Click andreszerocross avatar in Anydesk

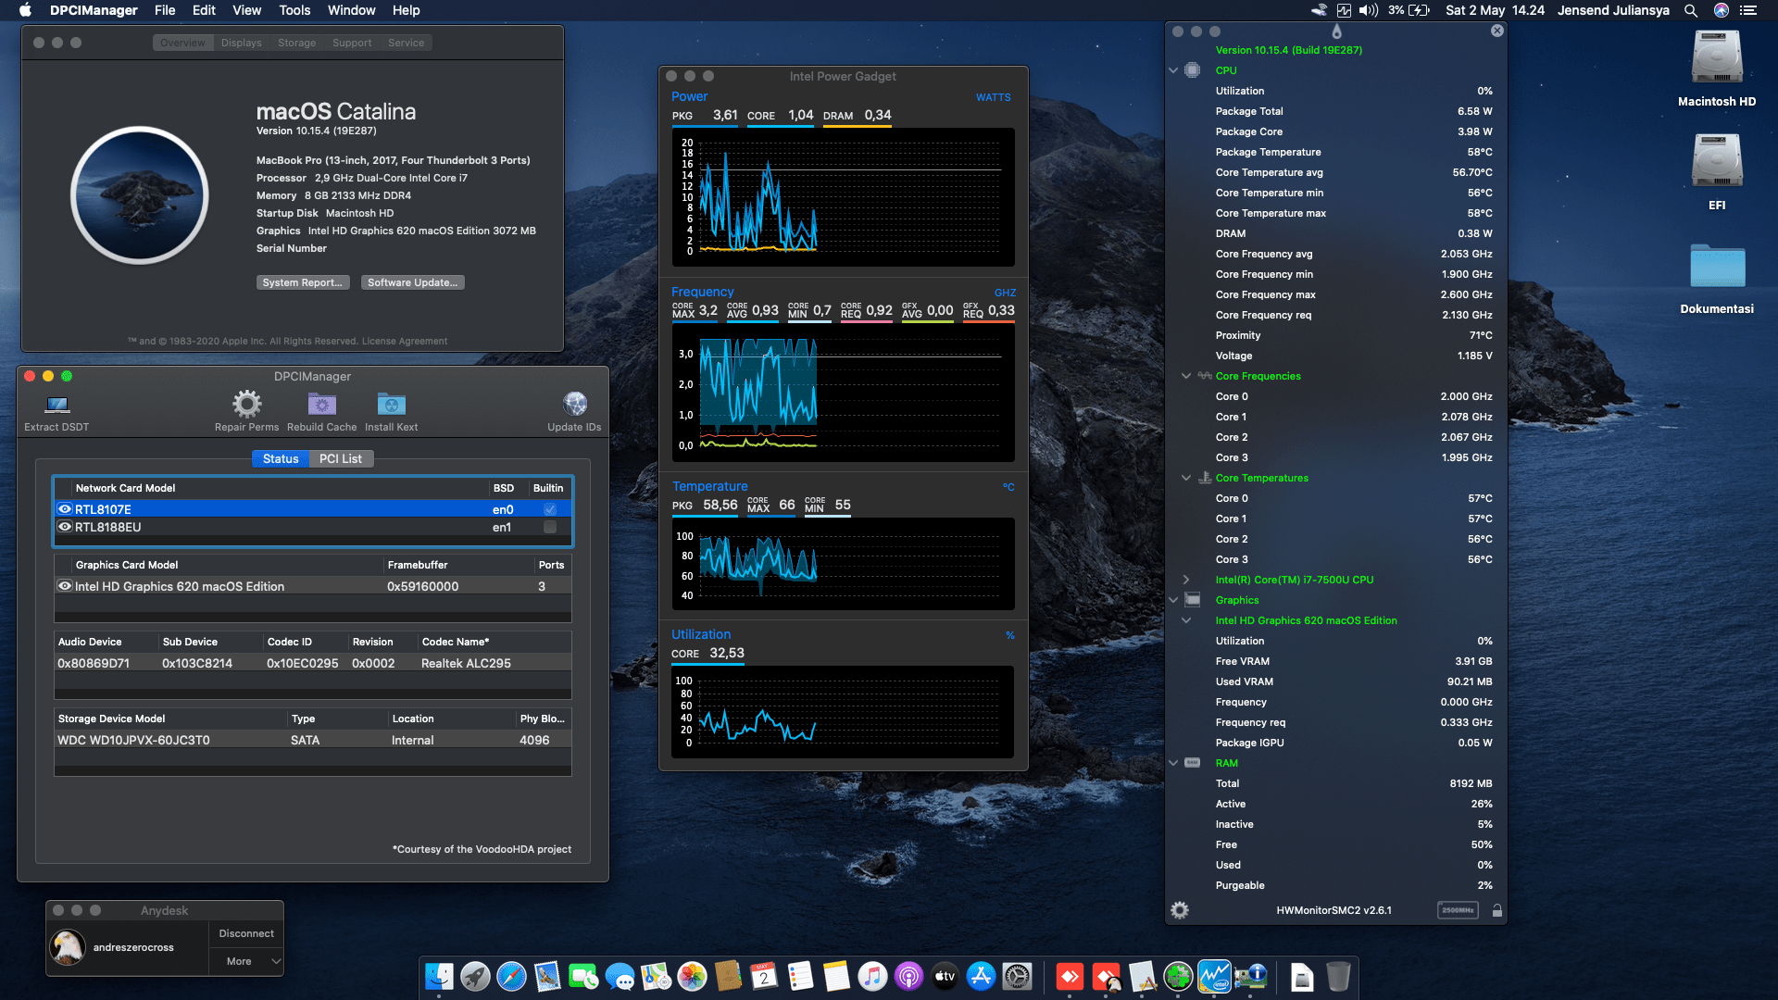point(68,946)
